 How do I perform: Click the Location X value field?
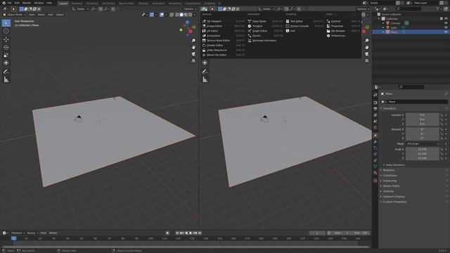422,115
